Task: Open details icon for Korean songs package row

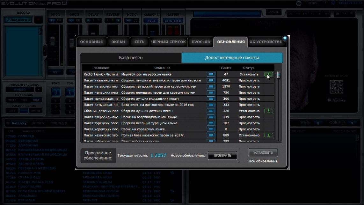Action: 211,129
